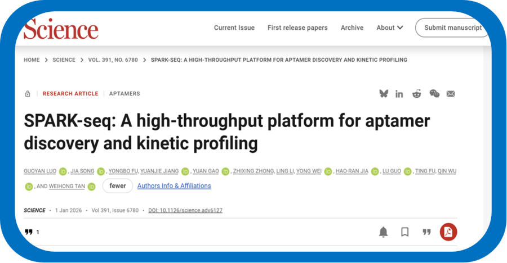Share article on LinkedIn
Image resolution: width=507 pixels, height=263 pixels.
pos(399,94)
